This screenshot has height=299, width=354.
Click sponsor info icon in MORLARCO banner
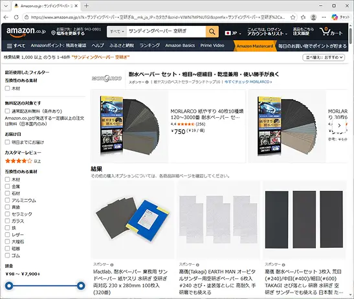coord(147,82)
